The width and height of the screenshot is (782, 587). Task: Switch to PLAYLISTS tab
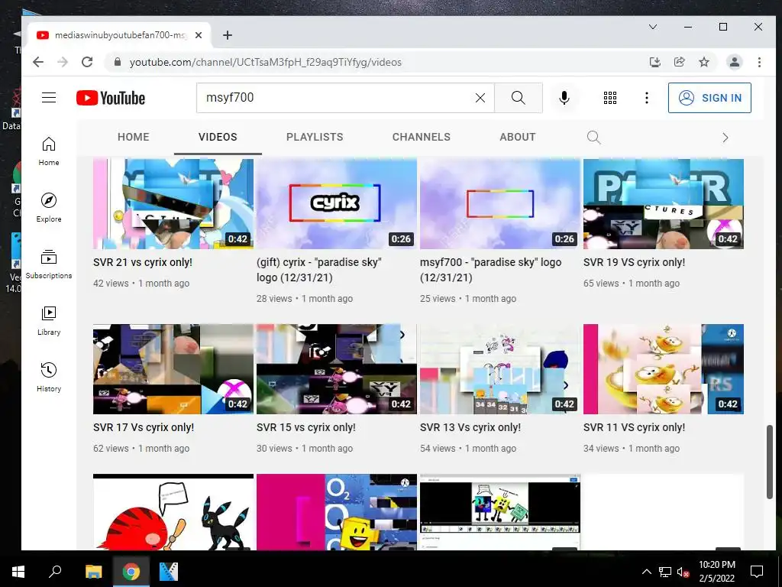click(x=315, y=138)
